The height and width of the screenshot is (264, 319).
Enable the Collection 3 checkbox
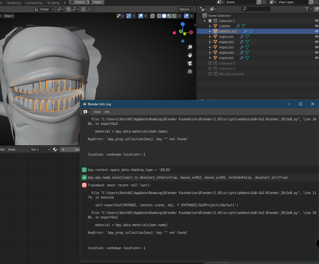click(210, 69)
